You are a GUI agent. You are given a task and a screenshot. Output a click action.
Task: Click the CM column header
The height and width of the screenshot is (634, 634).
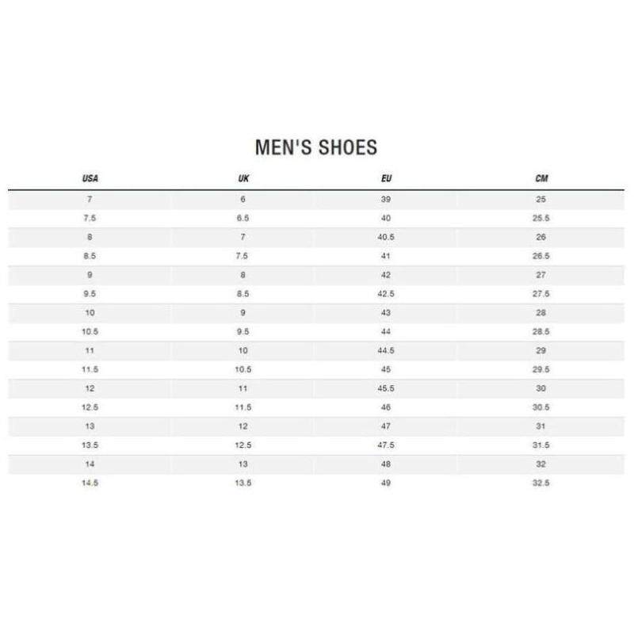(x=541, y=179)
